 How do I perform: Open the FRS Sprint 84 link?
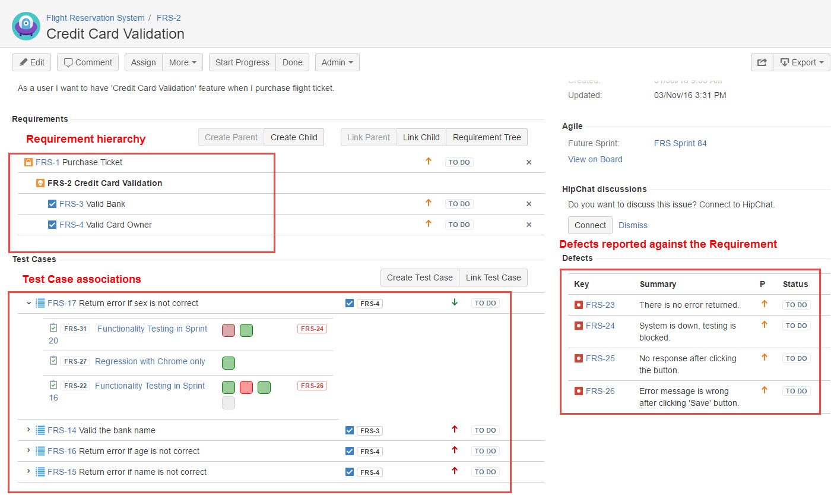[680, 143]
